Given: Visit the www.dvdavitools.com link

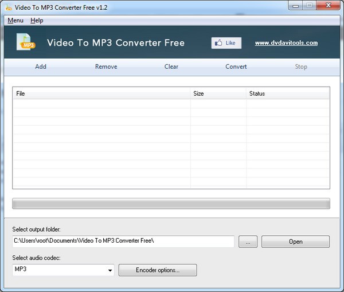Looking at the screenshot, I should pos(286,42).
